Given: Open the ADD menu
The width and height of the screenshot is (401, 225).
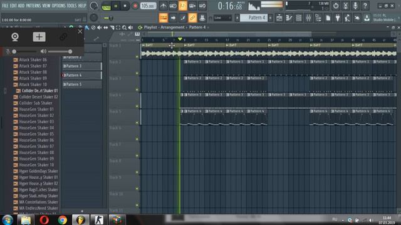Looking at the screenshot, I should pyautogui.click(x=21, y=6).
